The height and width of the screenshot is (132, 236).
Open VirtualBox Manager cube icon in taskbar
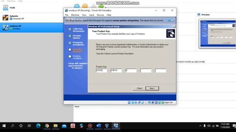[x=107, y=126]
